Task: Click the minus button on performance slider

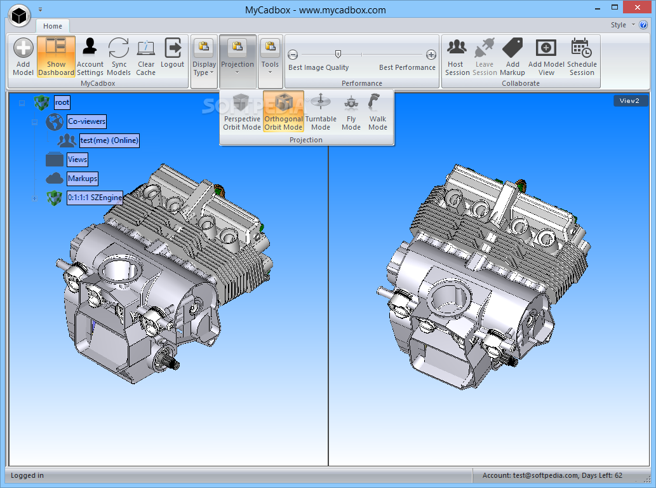Action: click(293, 55)
